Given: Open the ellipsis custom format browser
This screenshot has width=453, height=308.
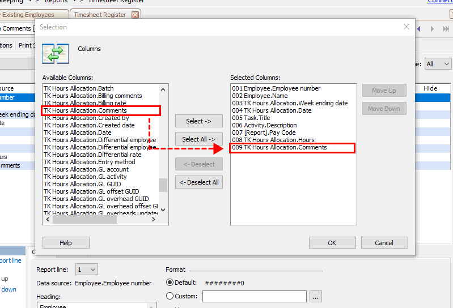Looking at the screenshot, I should [x=316, y=296].
